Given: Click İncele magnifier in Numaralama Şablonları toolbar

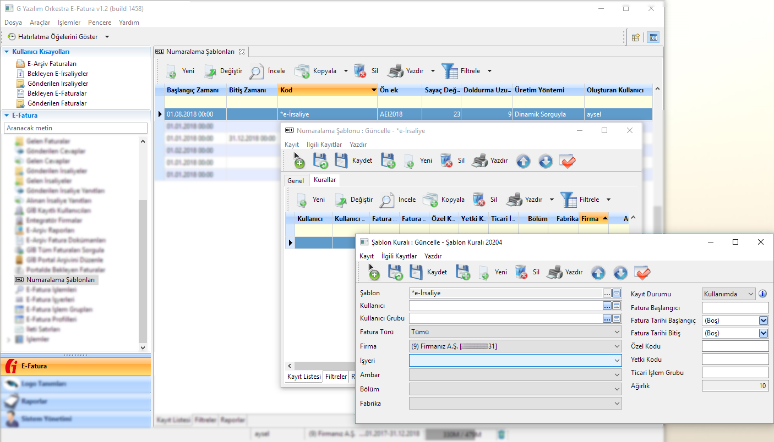Looking at the screenshot, I should tap(257, 71).
